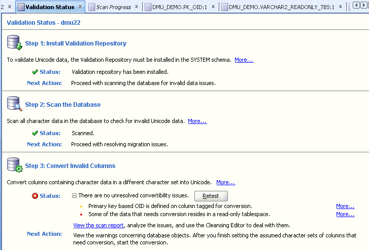Click the Scan the Database magnifier icon
This screenshot has width=369, height=250.
(x=14, y=104)
